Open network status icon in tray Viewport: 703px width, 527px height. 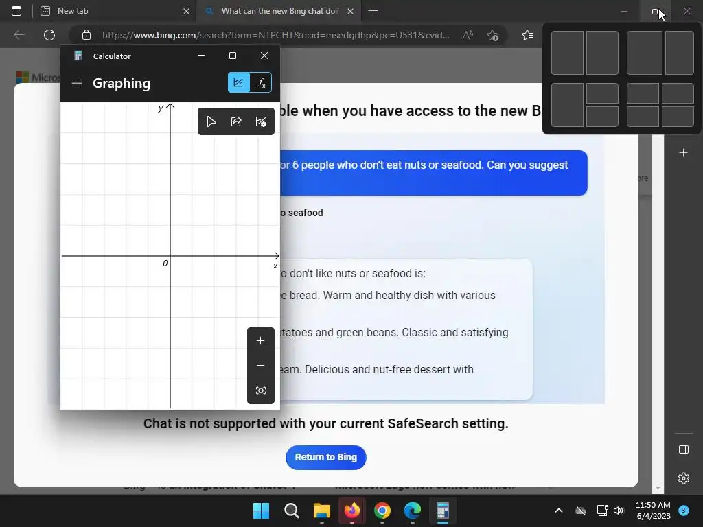602,511
